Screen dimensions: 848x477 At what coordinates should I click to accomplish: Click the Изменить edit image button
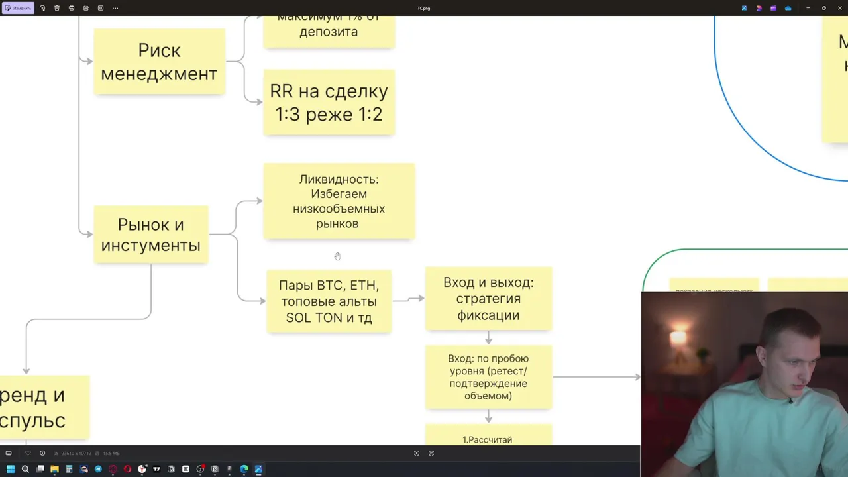18,8
